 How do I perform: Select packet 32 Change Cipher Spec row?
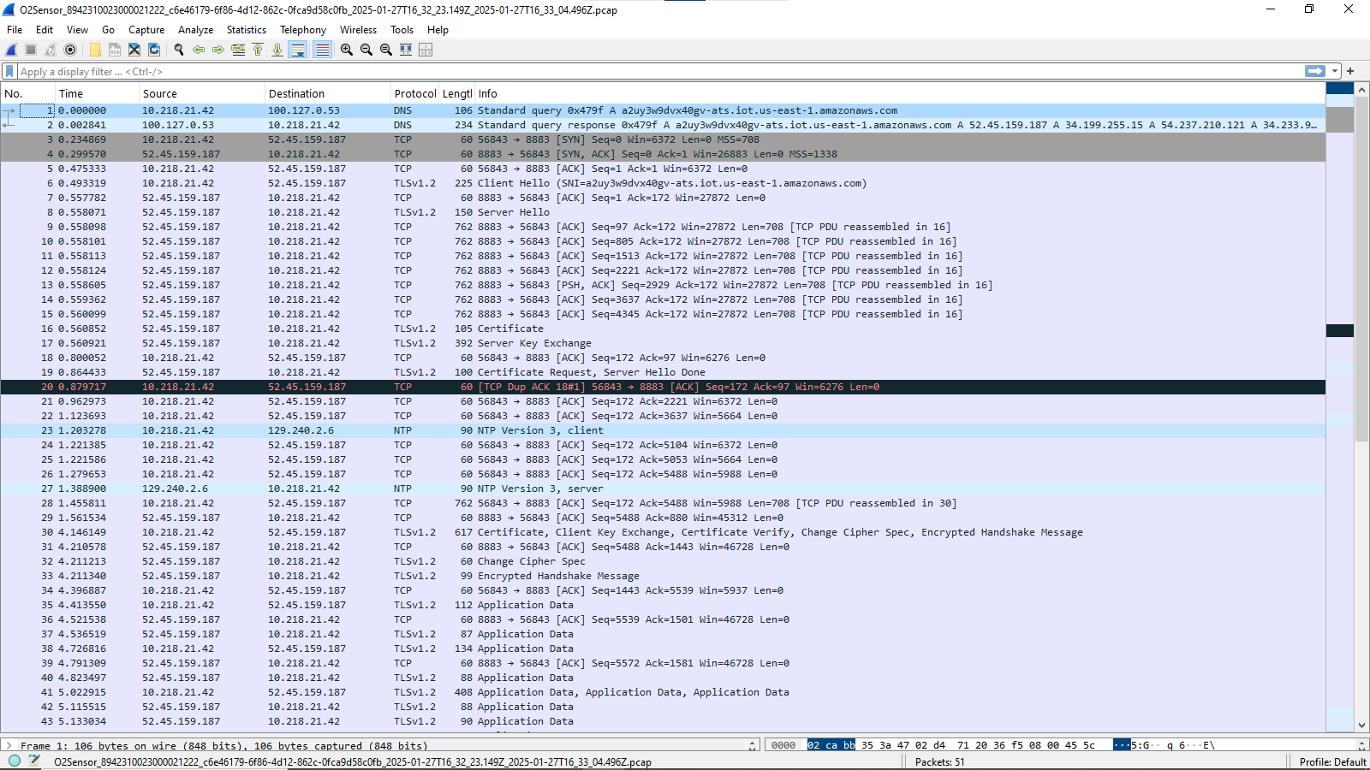(663, 561)
